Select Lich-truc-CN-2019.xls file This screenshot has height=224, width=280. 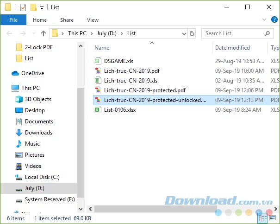click(131, 81)
